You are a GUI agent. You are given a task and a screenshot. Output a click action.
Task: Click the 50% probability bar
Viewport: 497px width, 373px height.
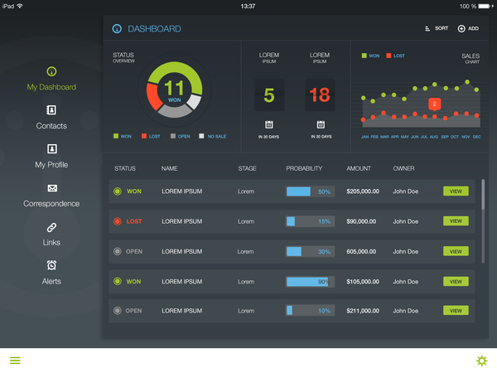point(310,191)
